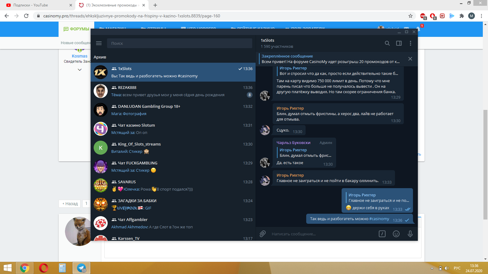Click the paperclip attach file icon

pyautogui.click(x=263, y=234)
